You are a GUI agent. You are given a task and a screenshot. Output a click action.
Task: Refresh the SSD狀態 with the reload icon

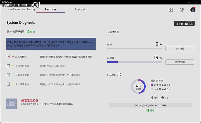119,75
